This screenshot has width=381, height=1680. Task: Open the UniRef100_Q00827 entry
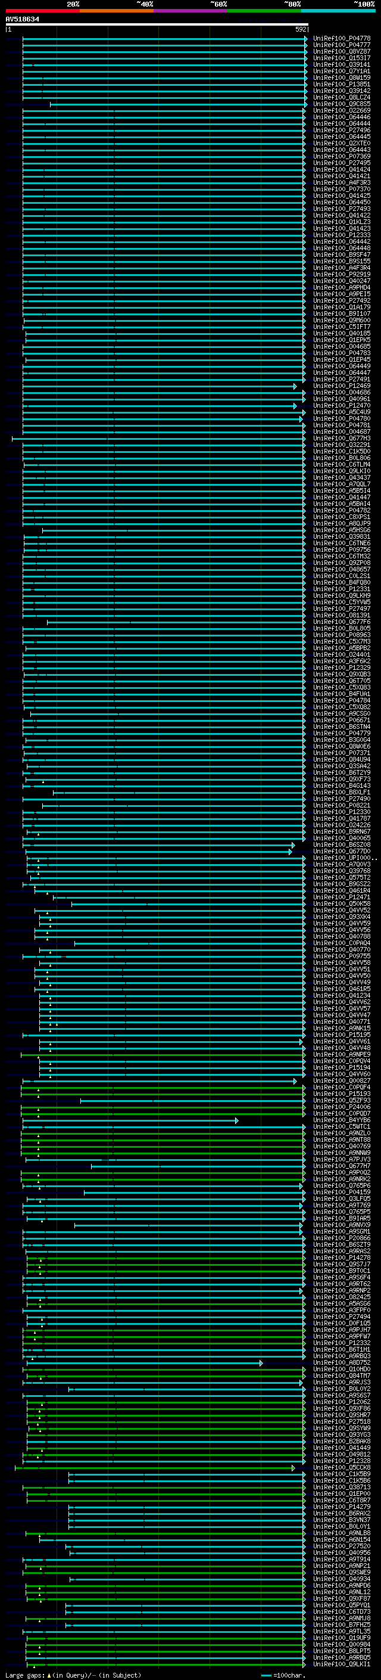tap(342, 1081)
